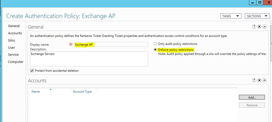Close the General section with X icon
Viewport: 272px width, 122px height.
click(259, 27)
